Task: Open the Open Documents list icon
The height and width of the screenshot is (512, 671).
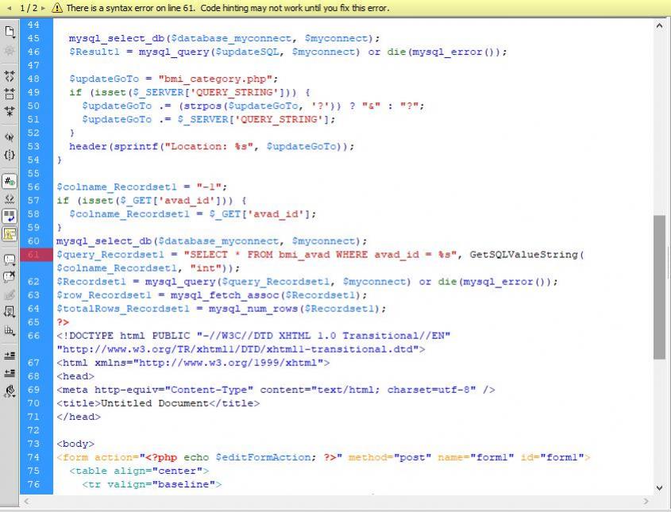Action: click(10, 32)
